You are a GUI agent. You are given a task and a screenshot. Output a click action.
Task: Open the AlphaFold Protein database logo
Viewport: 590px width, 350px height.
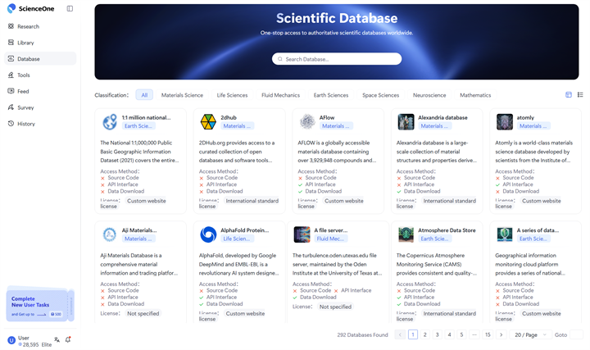tap(208, 235)
